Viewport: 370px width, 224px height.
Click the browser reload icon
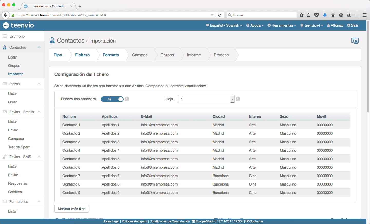click(x=220, y=15)
